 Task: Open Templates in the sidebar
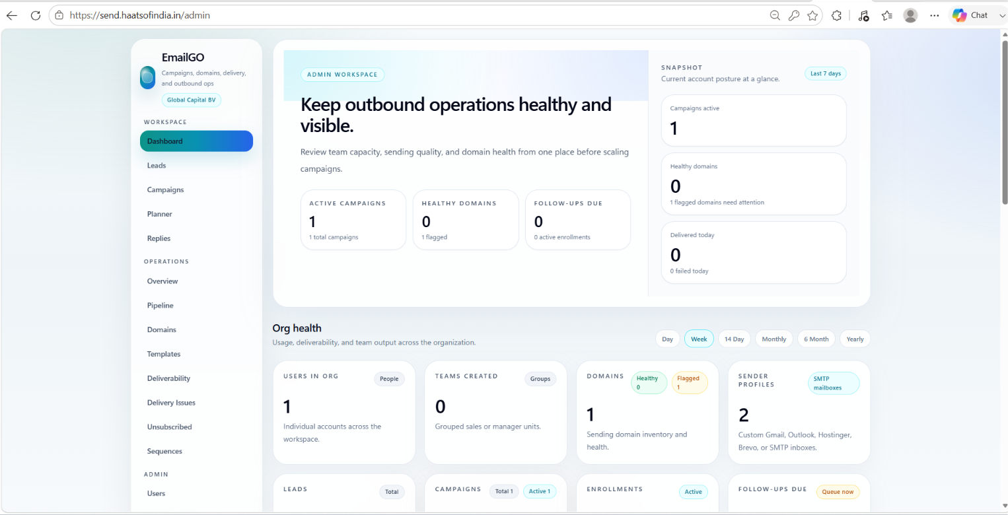[196, 354]
